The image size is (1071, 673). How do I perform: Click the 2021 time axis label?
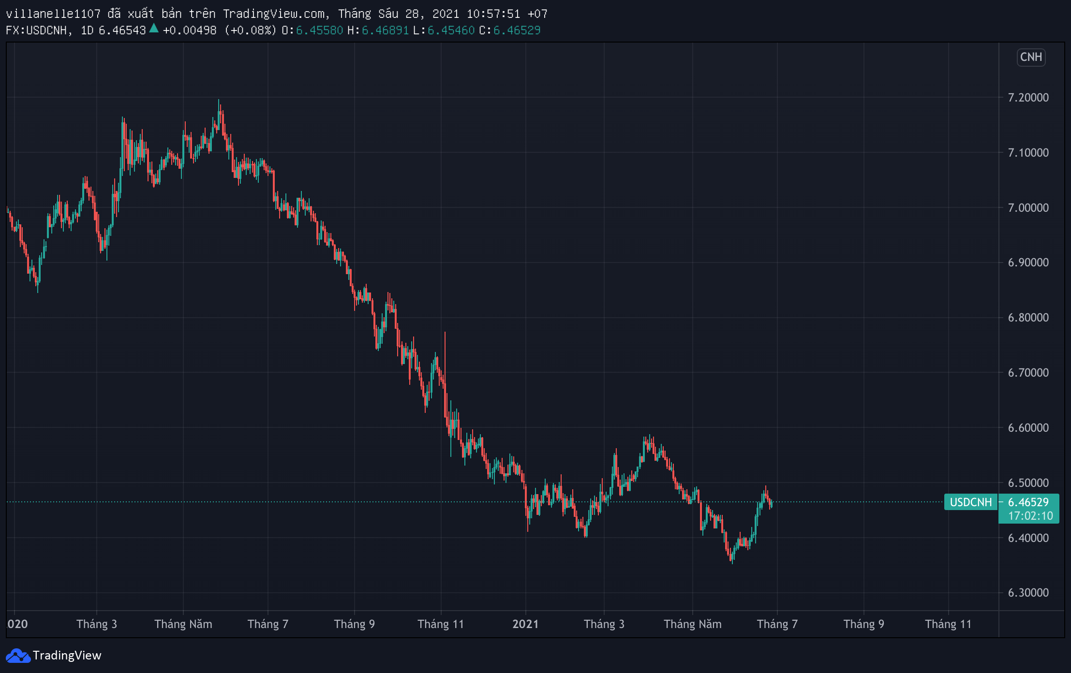pos(525,624)
